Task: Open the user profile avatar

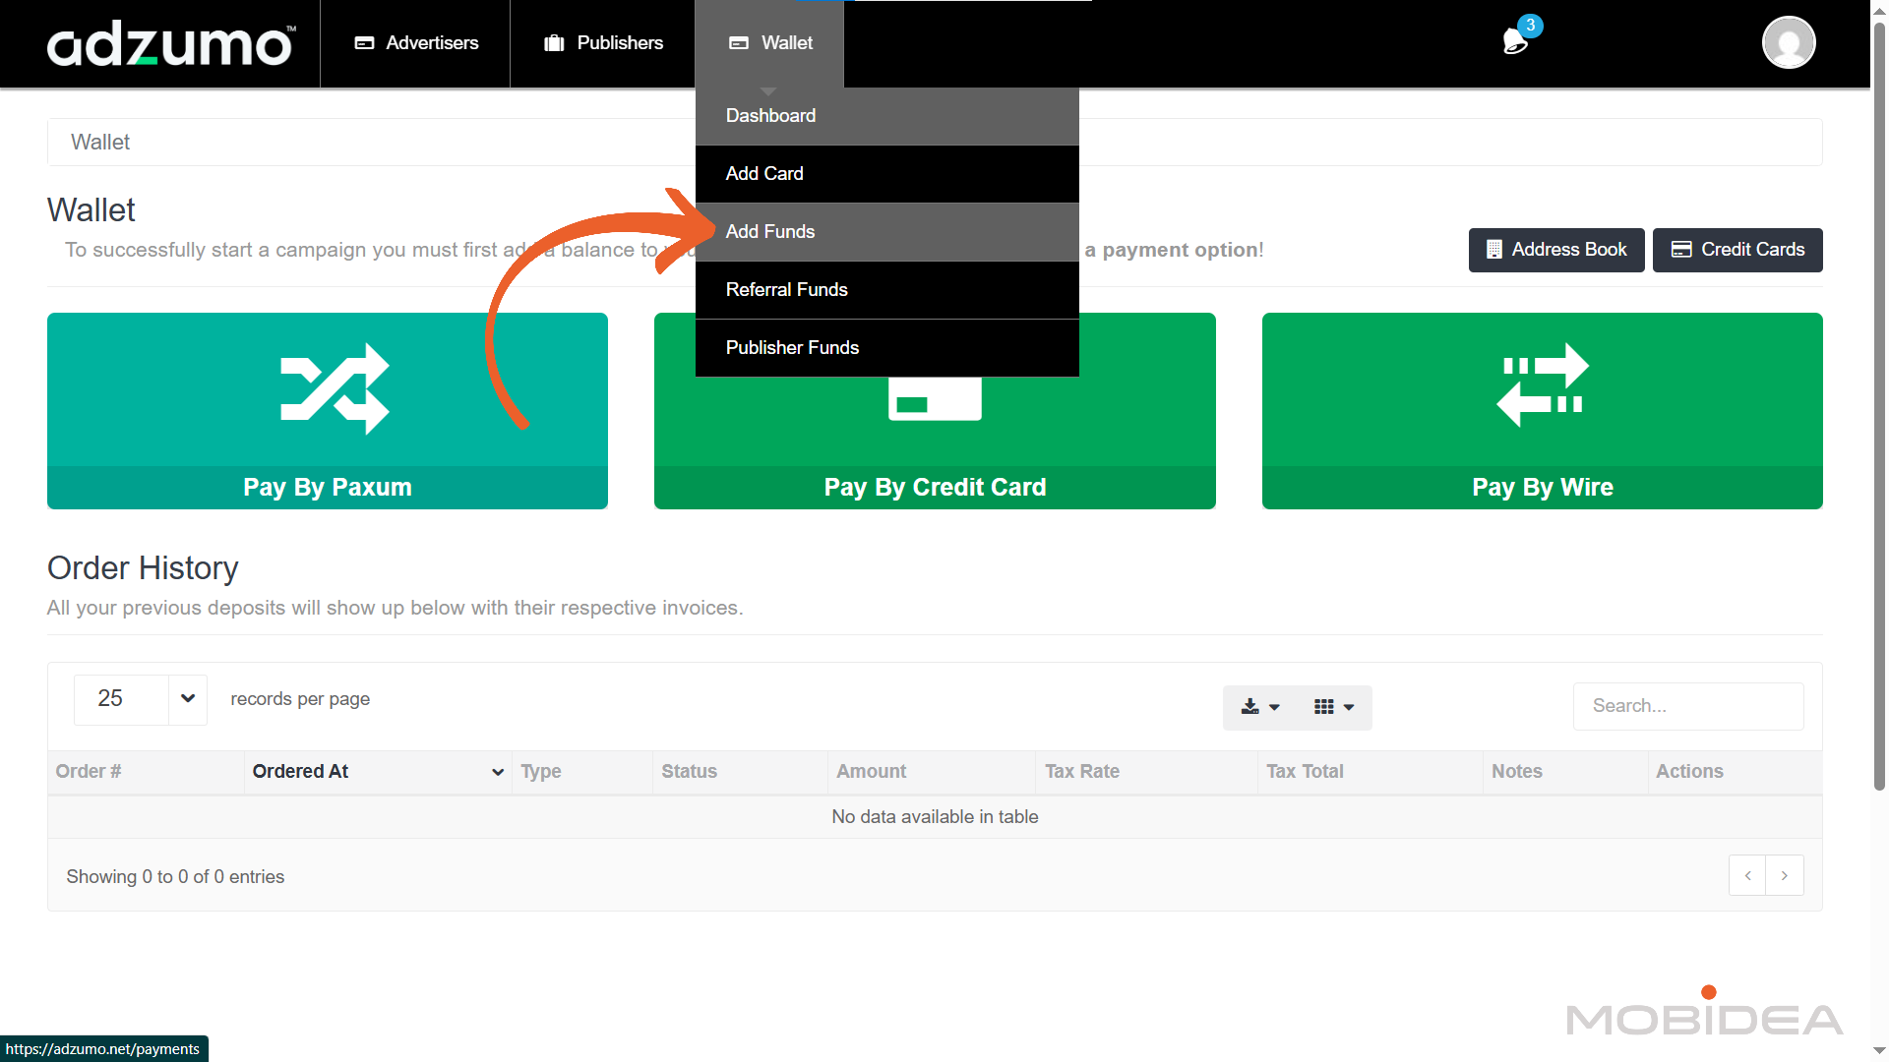Action: (1788, 43)
